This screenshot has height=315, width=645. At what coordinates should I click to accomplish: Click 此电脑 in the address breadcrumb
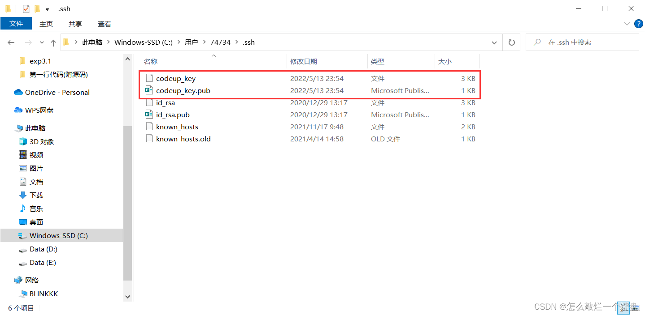pyautogui.click(x=92, y=42)
